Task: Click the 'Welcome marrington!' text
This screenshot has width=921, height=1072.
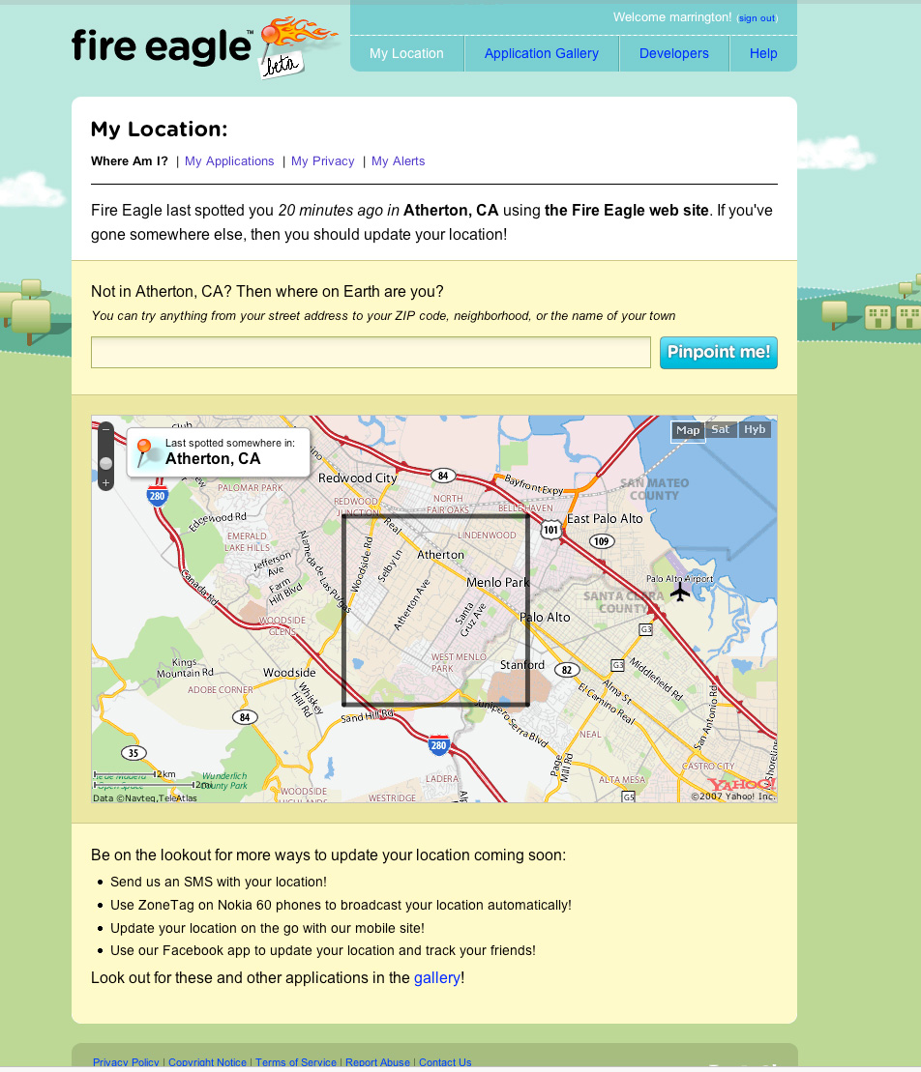Action: coord(672,17)
